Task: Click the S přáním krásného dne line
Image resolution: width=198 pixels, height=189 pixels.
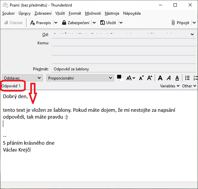Action: pos(29,143)
